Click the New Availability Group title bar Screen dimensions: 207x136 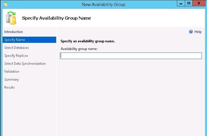pyautogui.click(x=104, y=5)
